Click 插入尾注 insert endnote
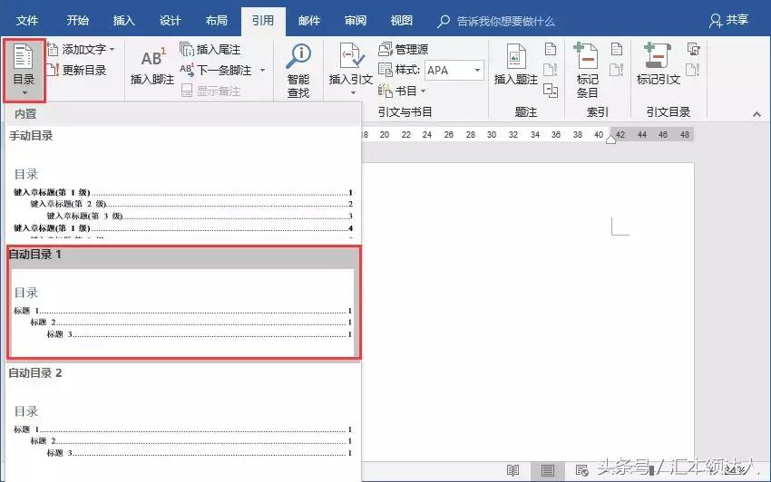The height and width of the screenshot is (482, 771). point(210,49)
